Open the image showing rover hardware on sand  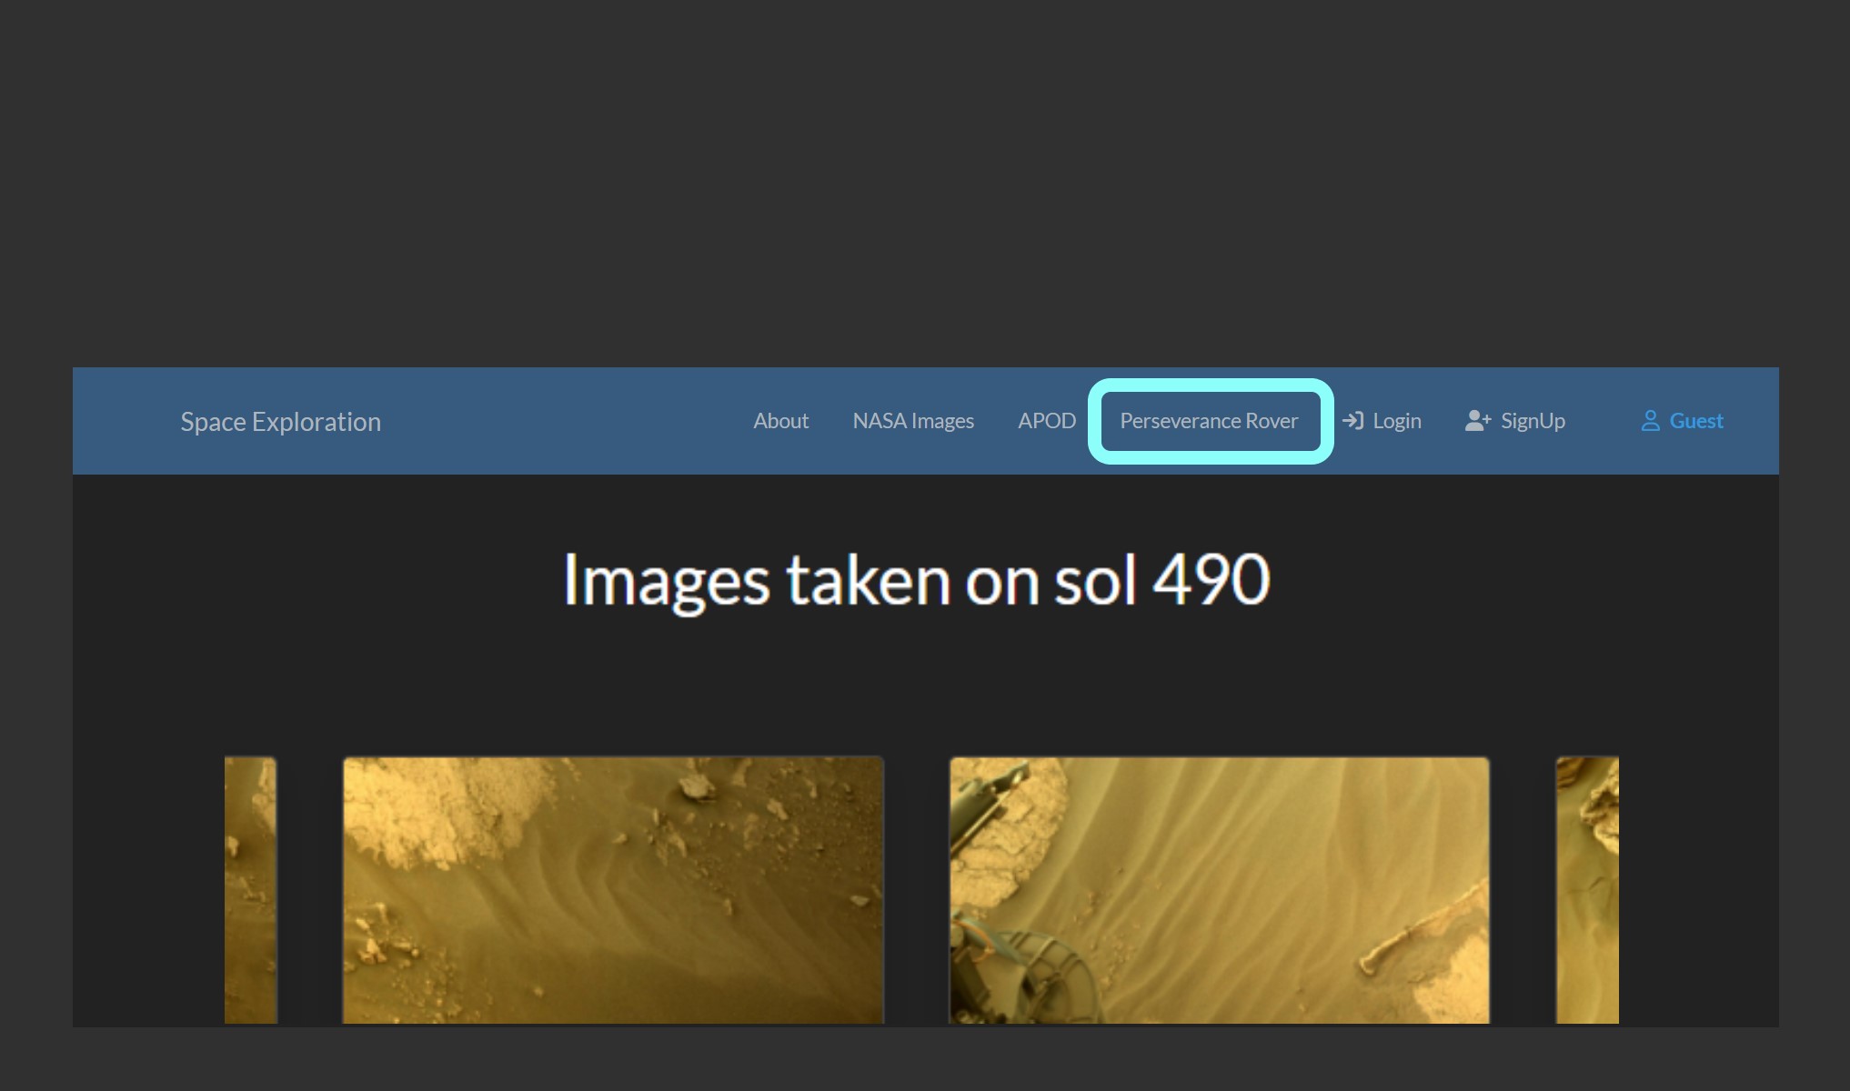pos(1219,891)
